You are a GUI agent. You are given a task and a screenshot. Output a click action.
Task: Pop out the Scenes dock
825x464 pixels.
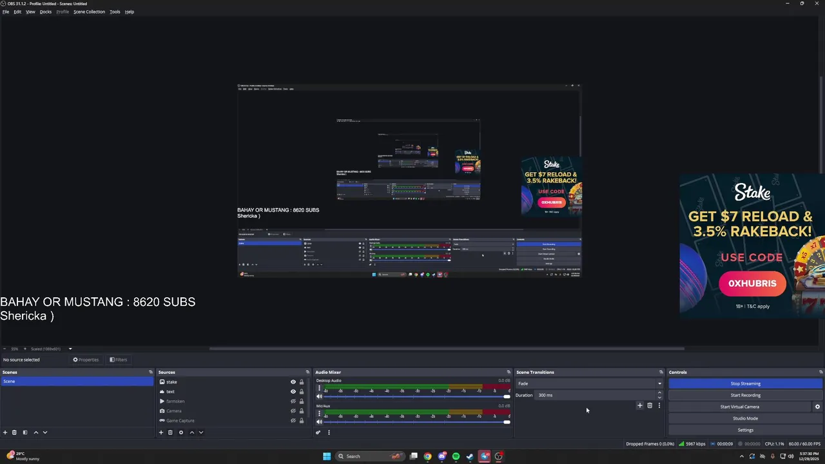[151, 372]
